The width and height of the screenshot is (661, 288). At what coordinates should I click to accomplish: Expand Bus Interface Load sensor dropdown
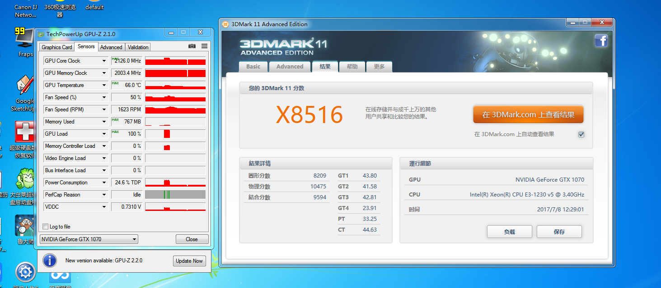tap(104, 170)
